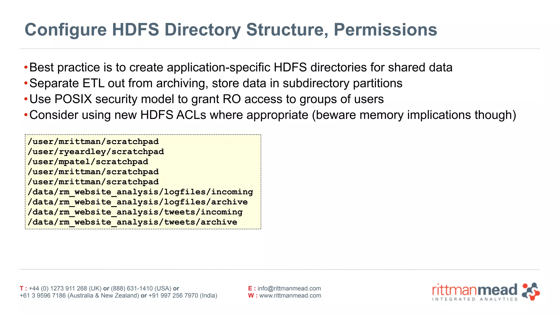Click the rittmanmead brand wordmark
The height and width of the screenshot is (315, 560).
475,290
